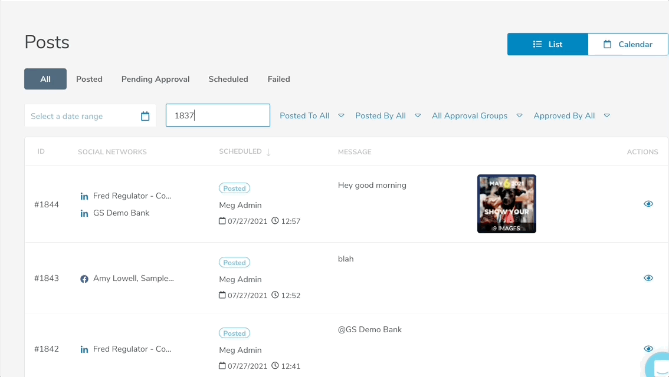Click the search field containing 1837

click(218, 115)
